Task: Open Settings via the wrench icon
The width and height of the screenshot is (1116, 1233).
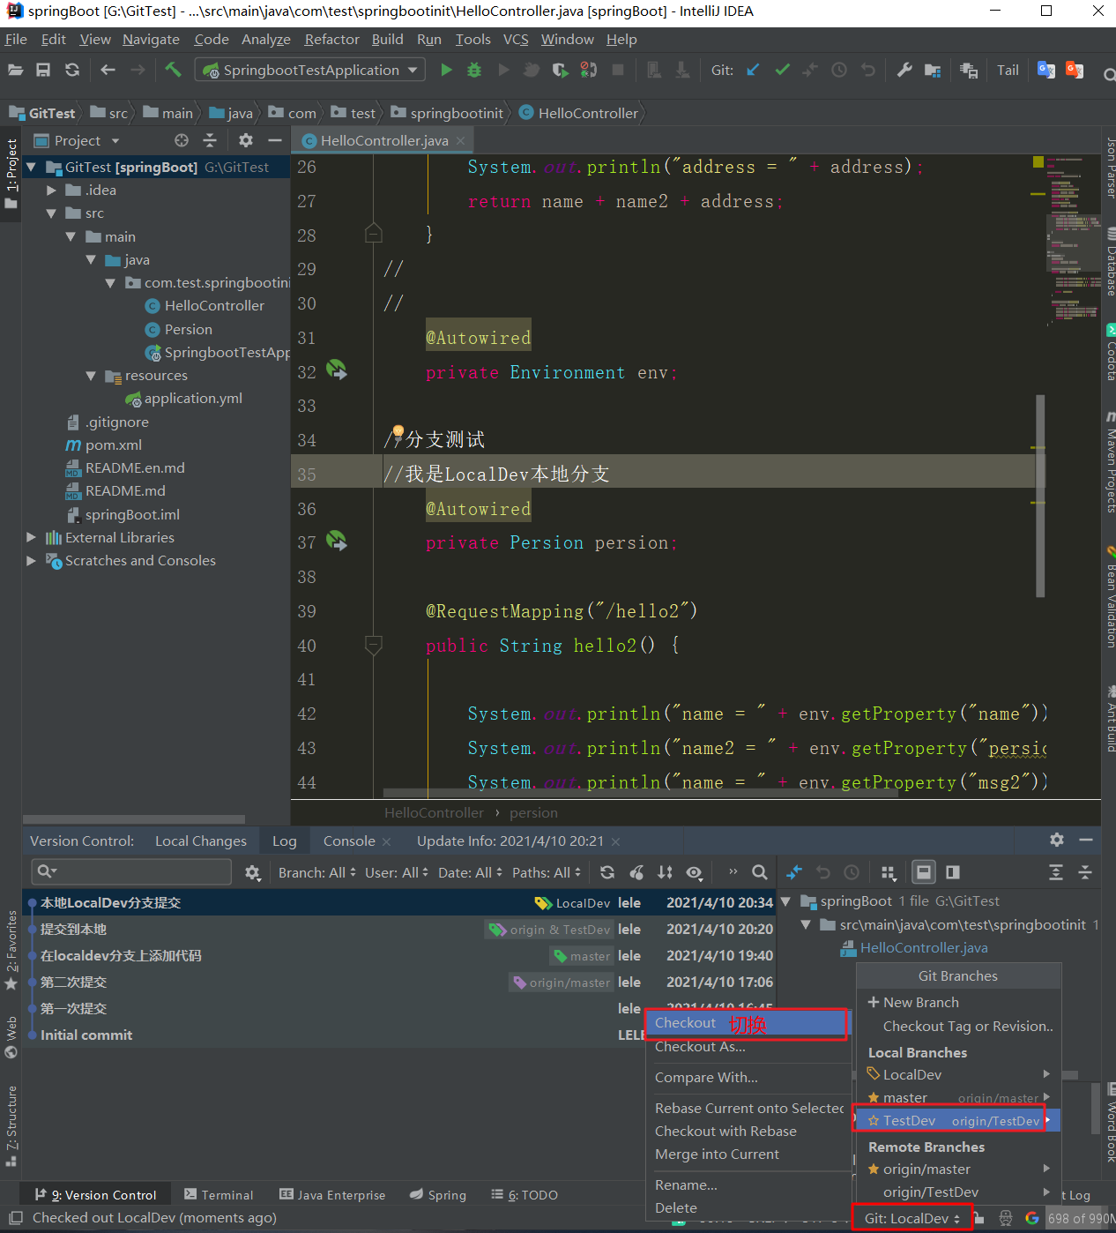Action: [x=904, y=70]
